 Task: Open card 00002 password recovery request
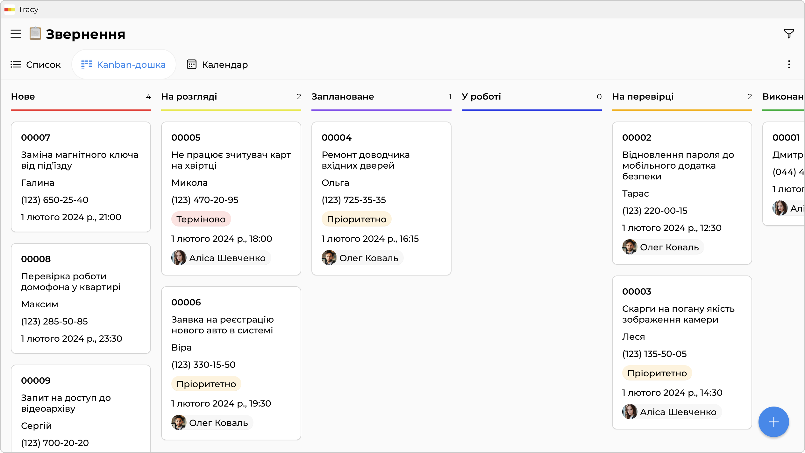681,165
